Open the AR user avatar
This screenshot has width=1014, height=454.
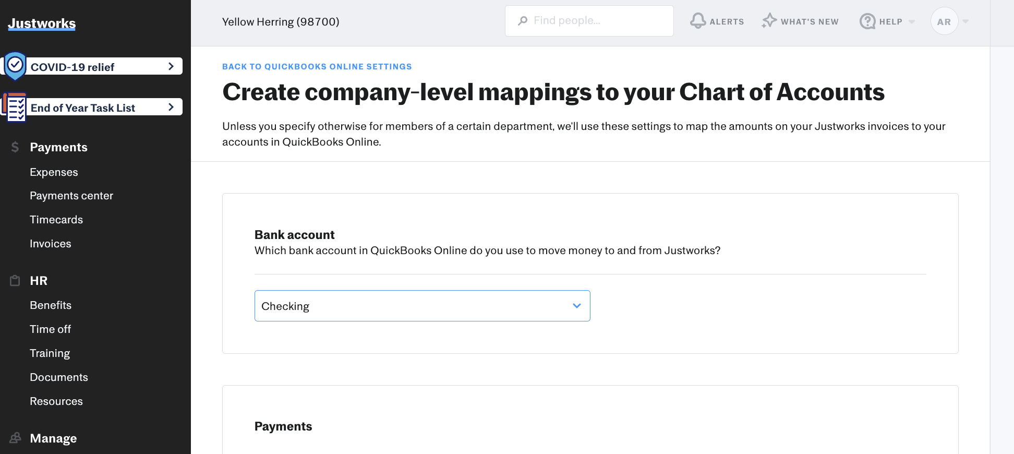pos(944,21)
